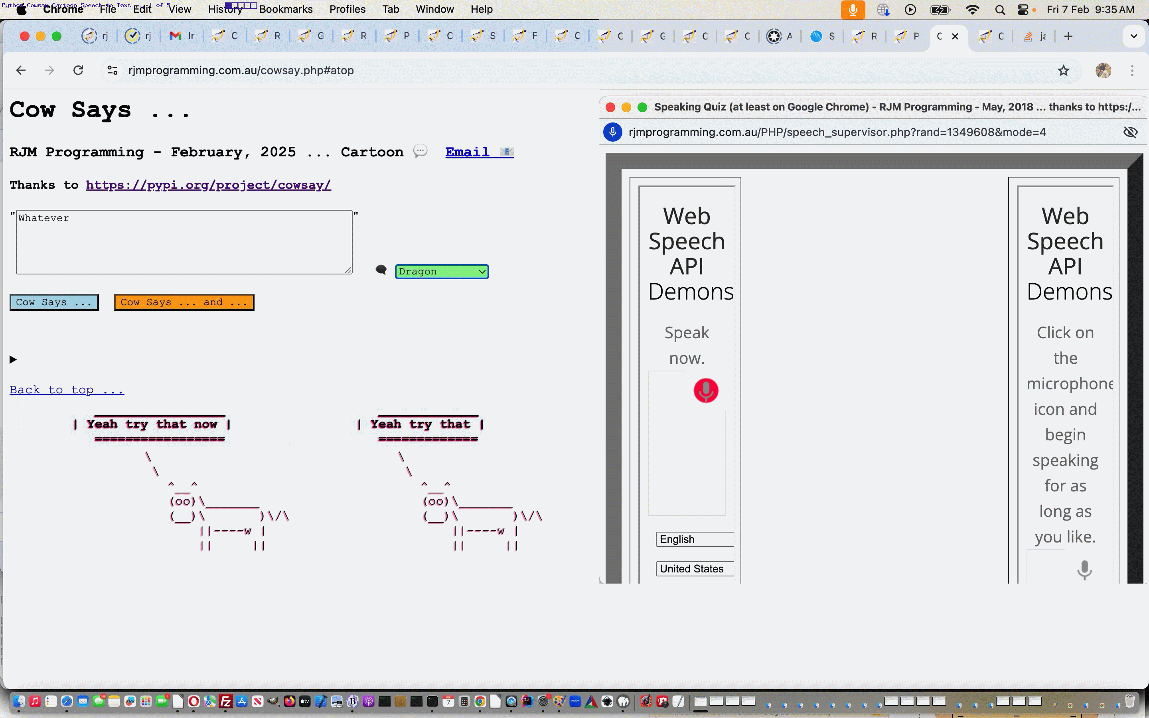Viewport: 1149px width, 718px height.
Task: Click the speech bubble emoji next to Cartoon
Action: [420, 151]
